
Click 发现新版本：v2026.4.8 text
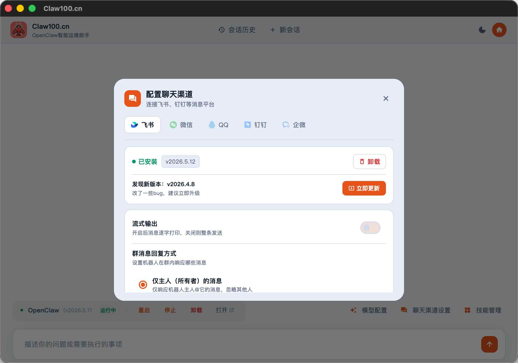pos(163,184)
